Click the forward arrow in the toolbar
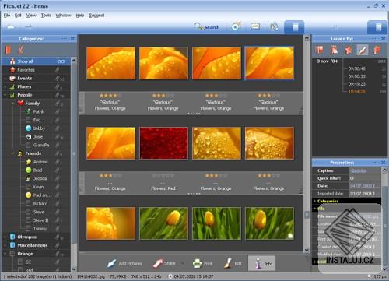The height and width of the screenshot is (281, 389). (x=29, y=26)
